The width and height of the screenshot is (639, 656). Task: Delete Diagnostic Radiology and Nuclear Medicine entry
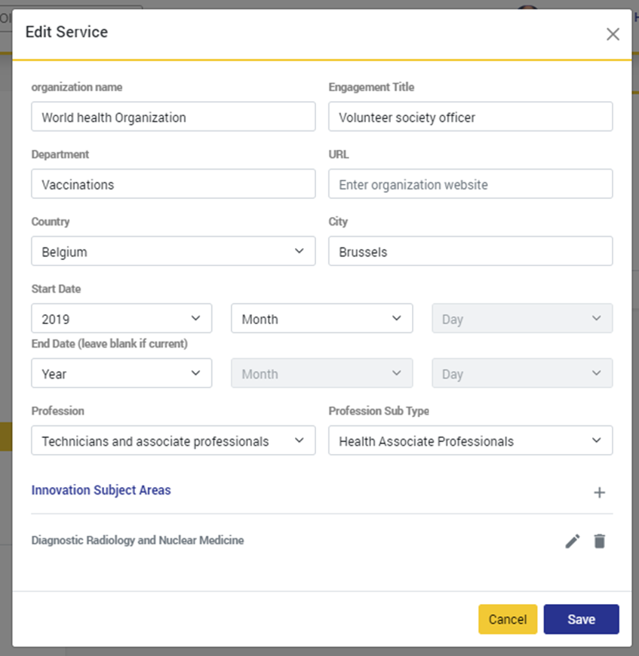pos(599,541)
